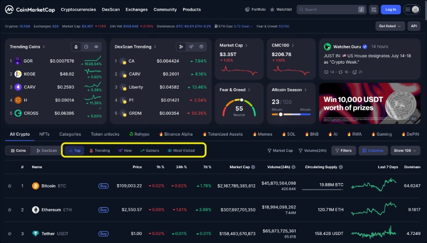Click the comment icon on Watcher.Guru post
Image resolution: width=427 pixels, height=243 pixels.
click(x=326, y=72)
